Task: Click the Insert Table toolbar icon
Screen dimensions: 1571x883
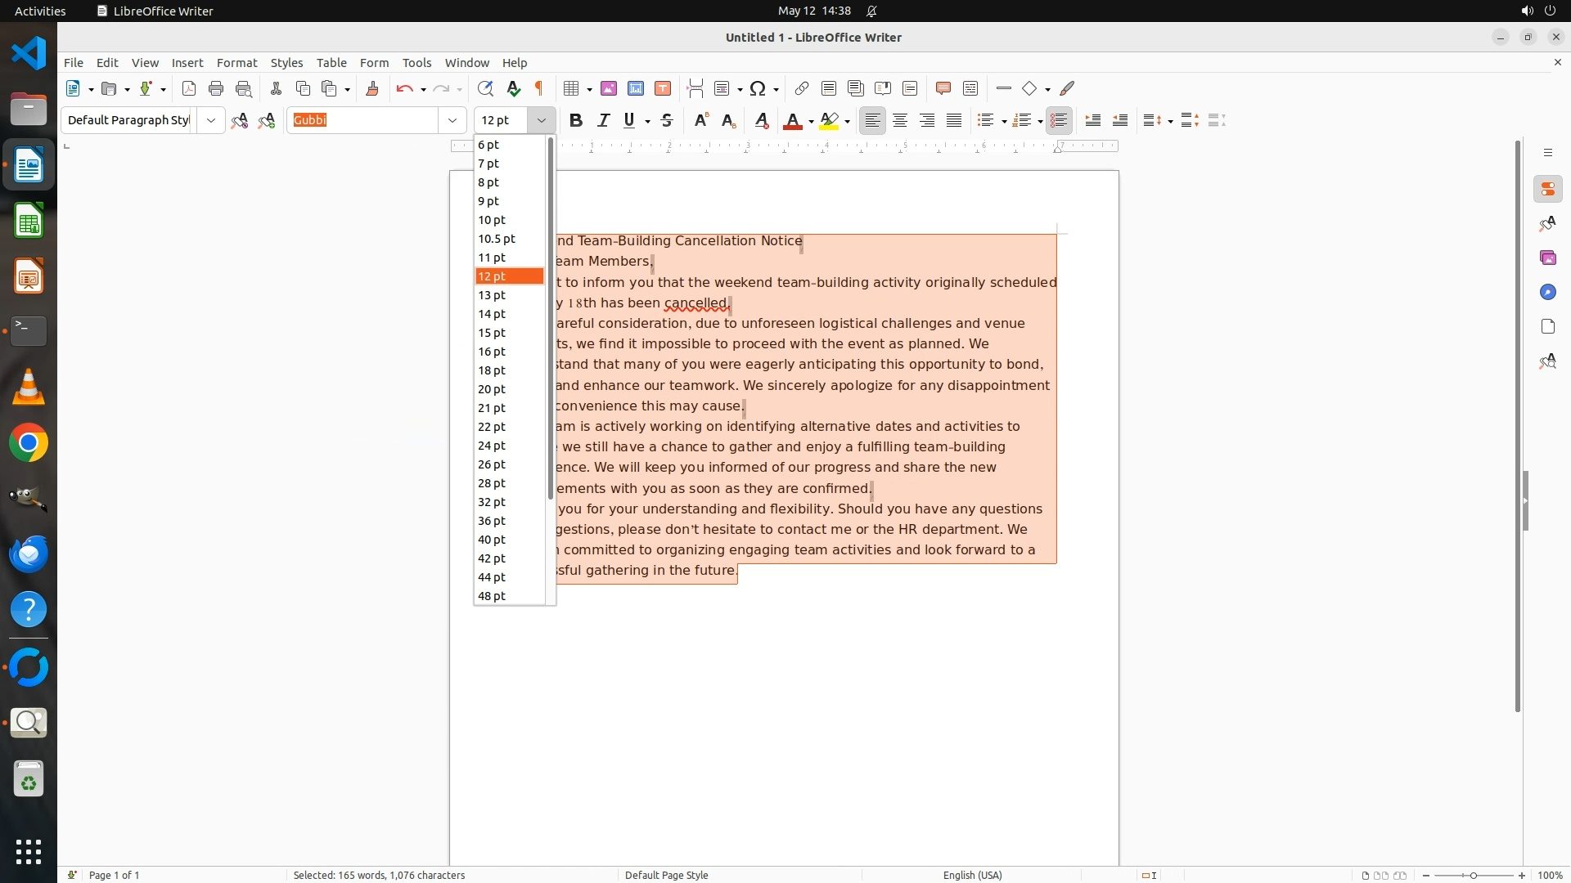Action: click(x=571, y=88)
